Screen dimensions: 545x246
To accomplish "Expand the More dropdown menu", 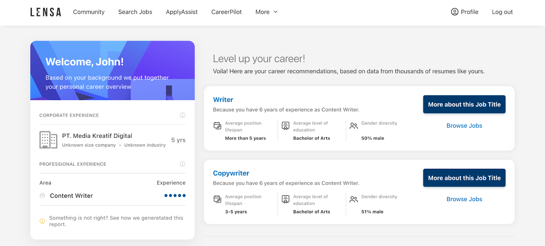I will pyautogui.click(x=266, y=12).
